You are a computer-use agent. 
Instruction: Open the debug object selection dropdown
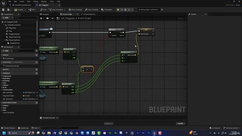click(149, 10)
